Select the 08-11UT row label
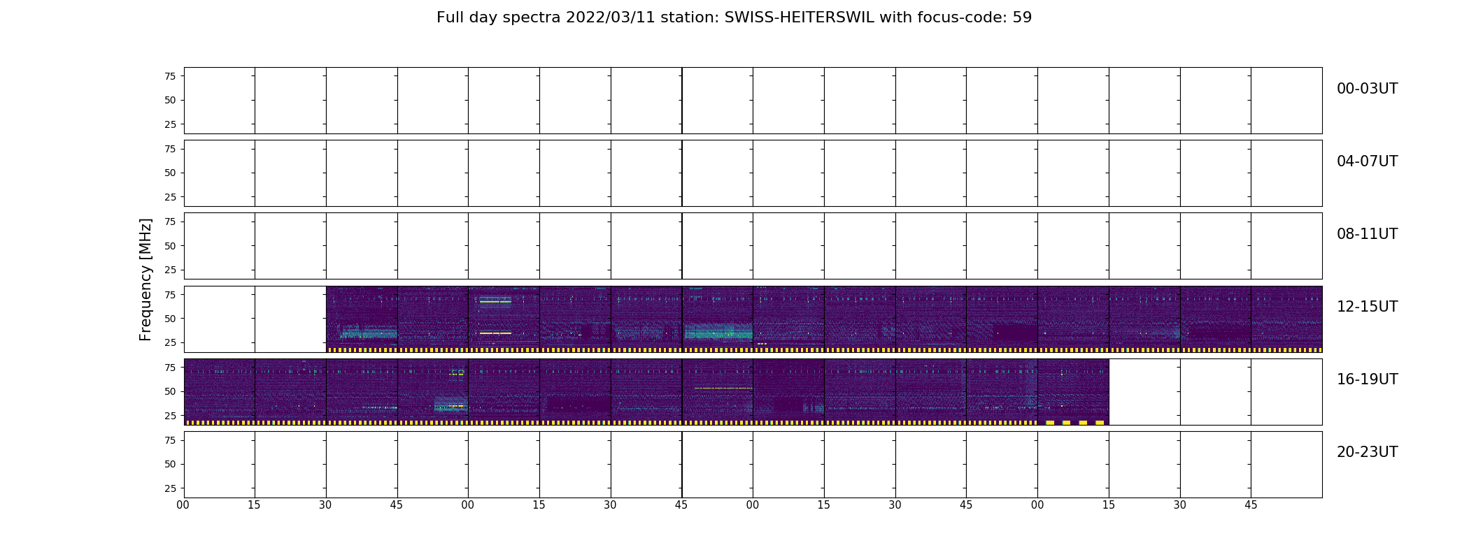The height and width of the screenshot is (559, 1469). 1367,234
